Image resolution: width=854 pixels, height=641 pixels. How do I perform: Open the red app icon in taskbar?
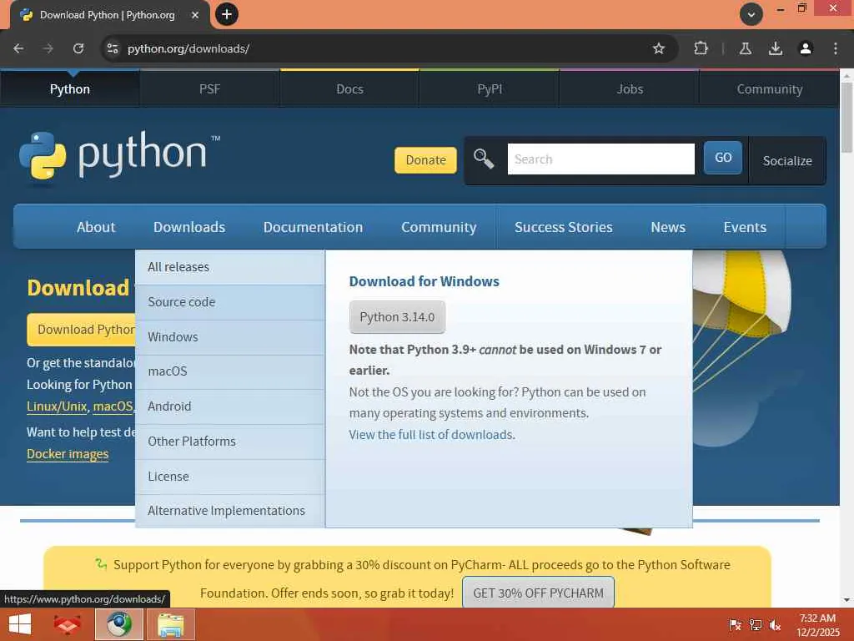[x=68, y=624]
